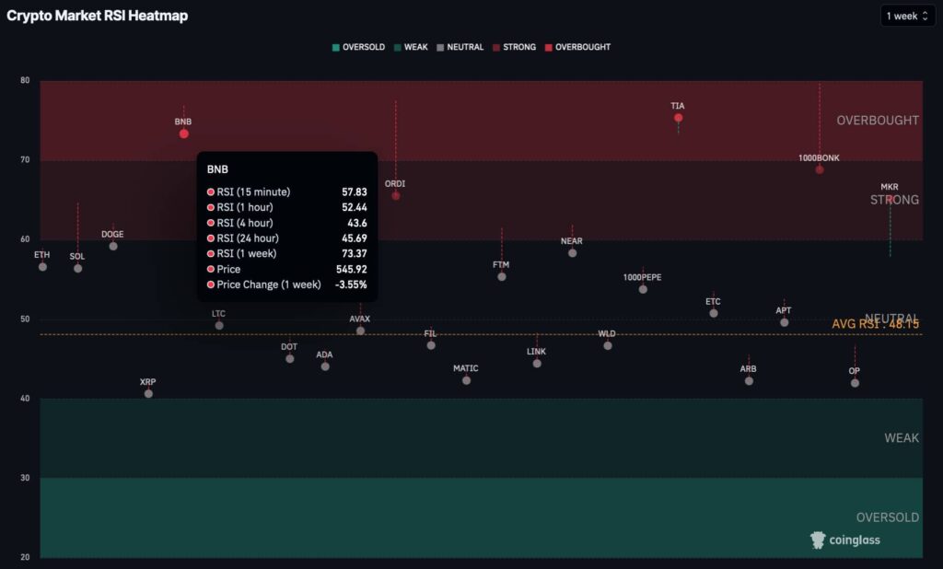Select the ETH data point
The image size is (943, 569).
coord(42,266)
